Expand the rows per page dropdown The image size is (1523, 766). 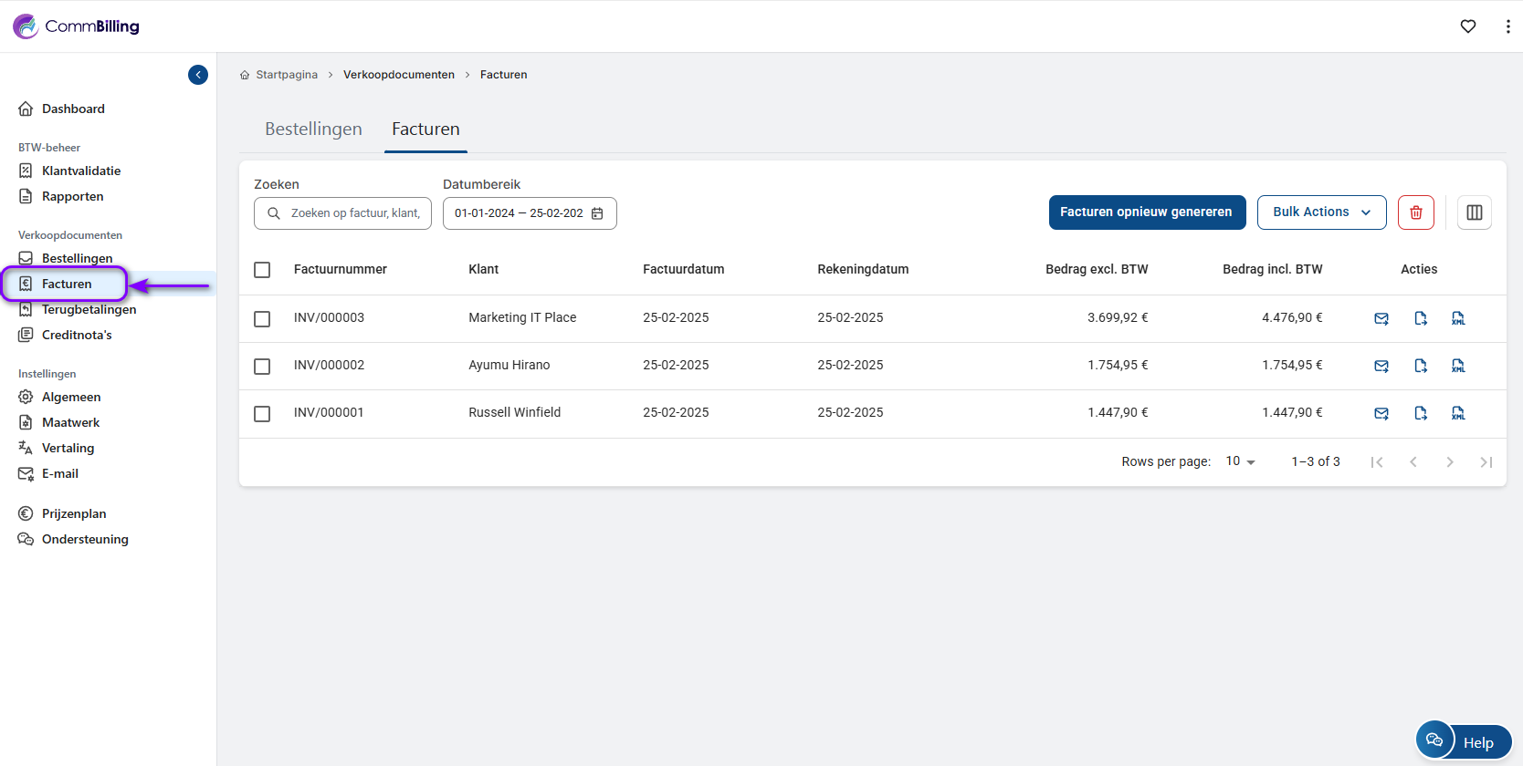coord(1240,461)
